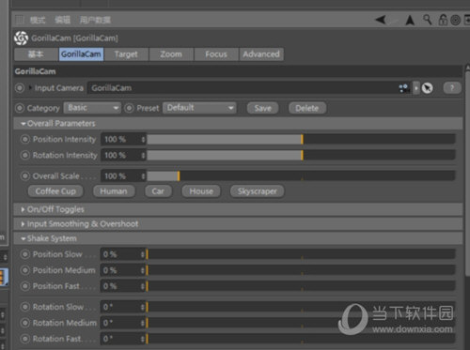Screen dimensions: 470x350
Task: Switch to the Advanced tab
Action: (x=261, y=54)
